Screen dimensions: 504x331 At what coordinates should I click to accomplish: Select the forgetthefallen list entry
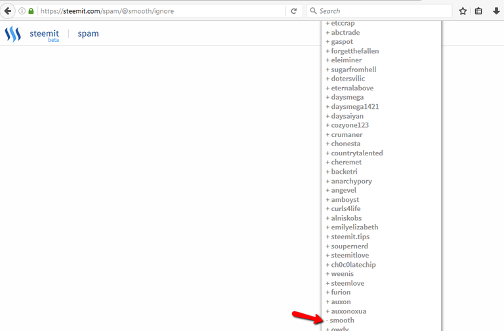pos(352,51)
